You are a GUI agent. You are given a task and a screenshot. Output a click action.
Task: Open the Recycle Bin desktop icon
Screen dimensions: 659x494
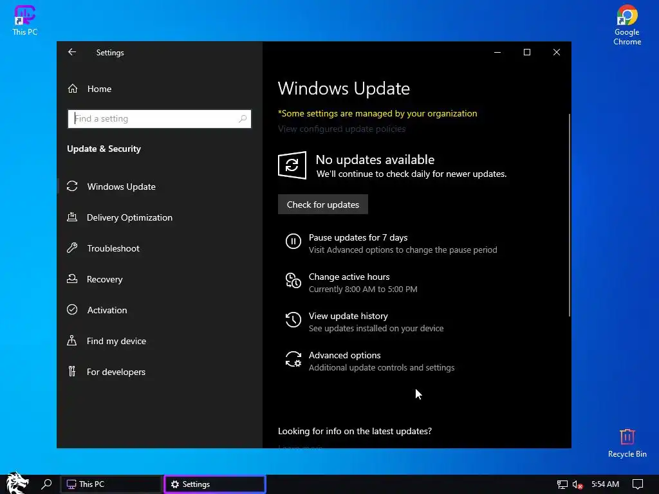coord(627,443)
